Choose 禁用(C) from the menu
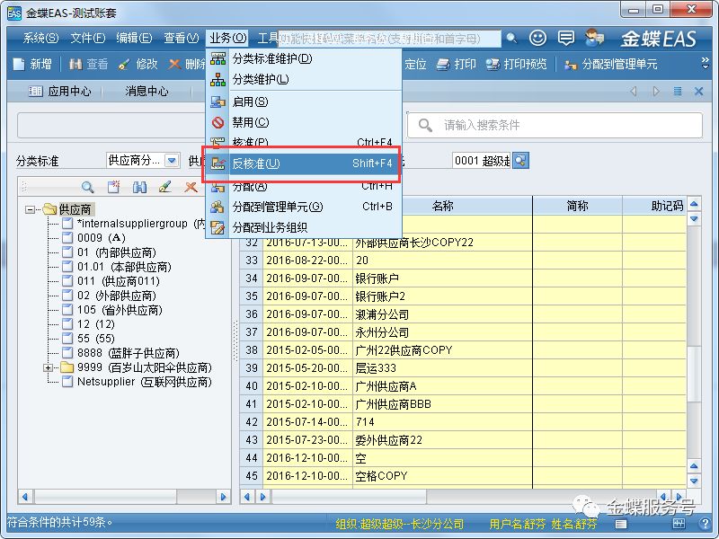The height and width of the screenshot is (539, 719). 304,122
